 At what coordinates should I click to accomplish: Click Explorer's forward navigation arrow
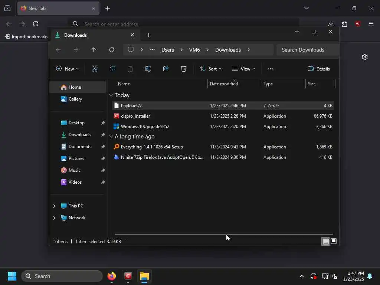(76, 50)
